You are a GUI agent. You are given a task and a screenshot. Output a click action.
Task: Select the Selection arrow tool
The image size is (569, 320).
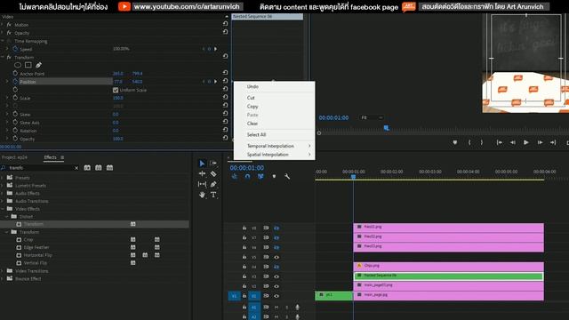click(x=202, y=164)
